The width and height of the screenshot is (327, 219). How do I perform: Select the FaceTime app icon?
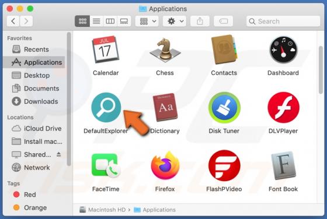point(106,165)
